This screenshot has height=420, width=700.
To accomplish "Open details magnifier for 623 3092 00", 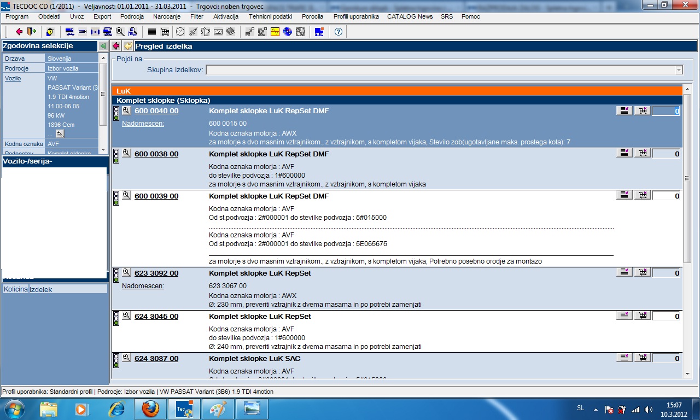I will (126, 272).
